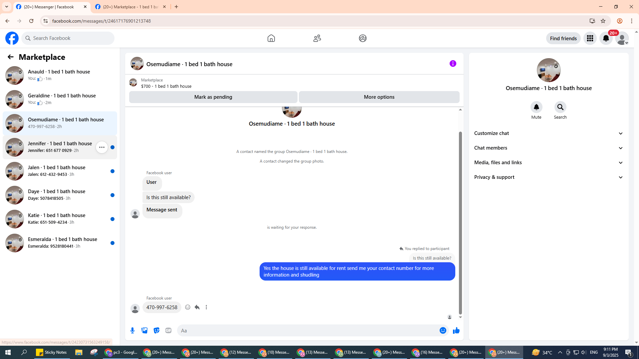Open File Explorer from the taskbar
This screenshot has height=359, width=639.
(x=79, y=352)
